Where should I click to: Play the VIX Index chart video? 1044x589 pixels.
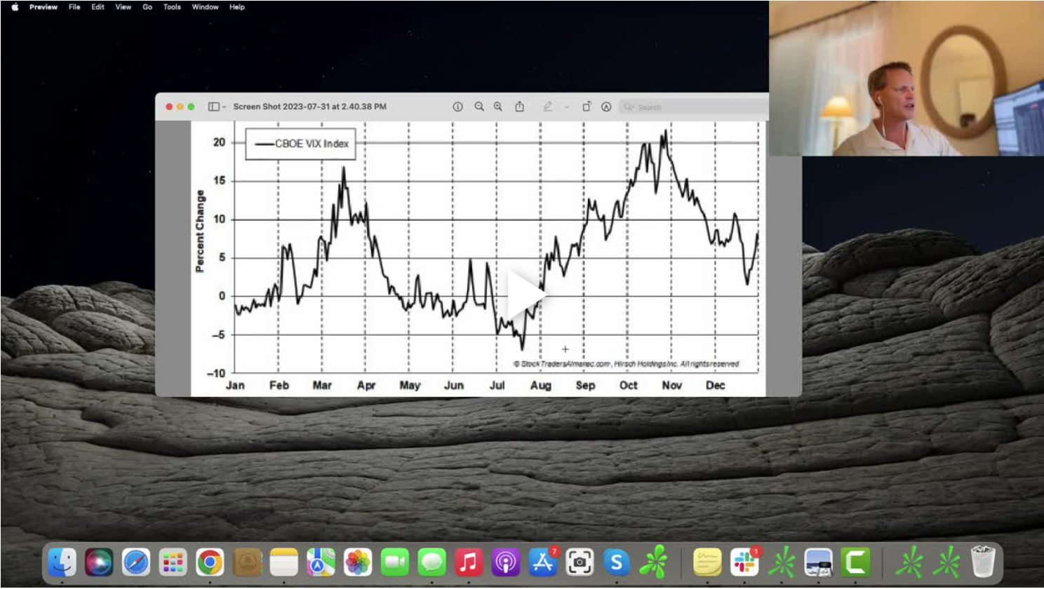pos(528,296)
